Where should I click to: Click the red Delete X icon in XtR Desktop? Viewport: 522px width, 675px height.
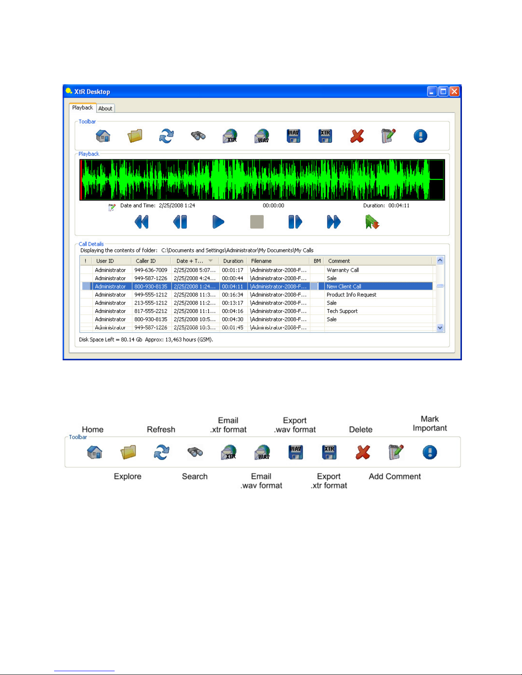(357, 136)
